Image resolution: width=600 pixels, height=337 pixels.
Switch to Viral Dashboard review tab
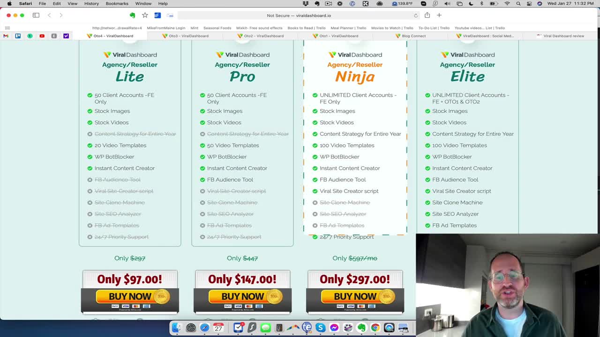561,36
